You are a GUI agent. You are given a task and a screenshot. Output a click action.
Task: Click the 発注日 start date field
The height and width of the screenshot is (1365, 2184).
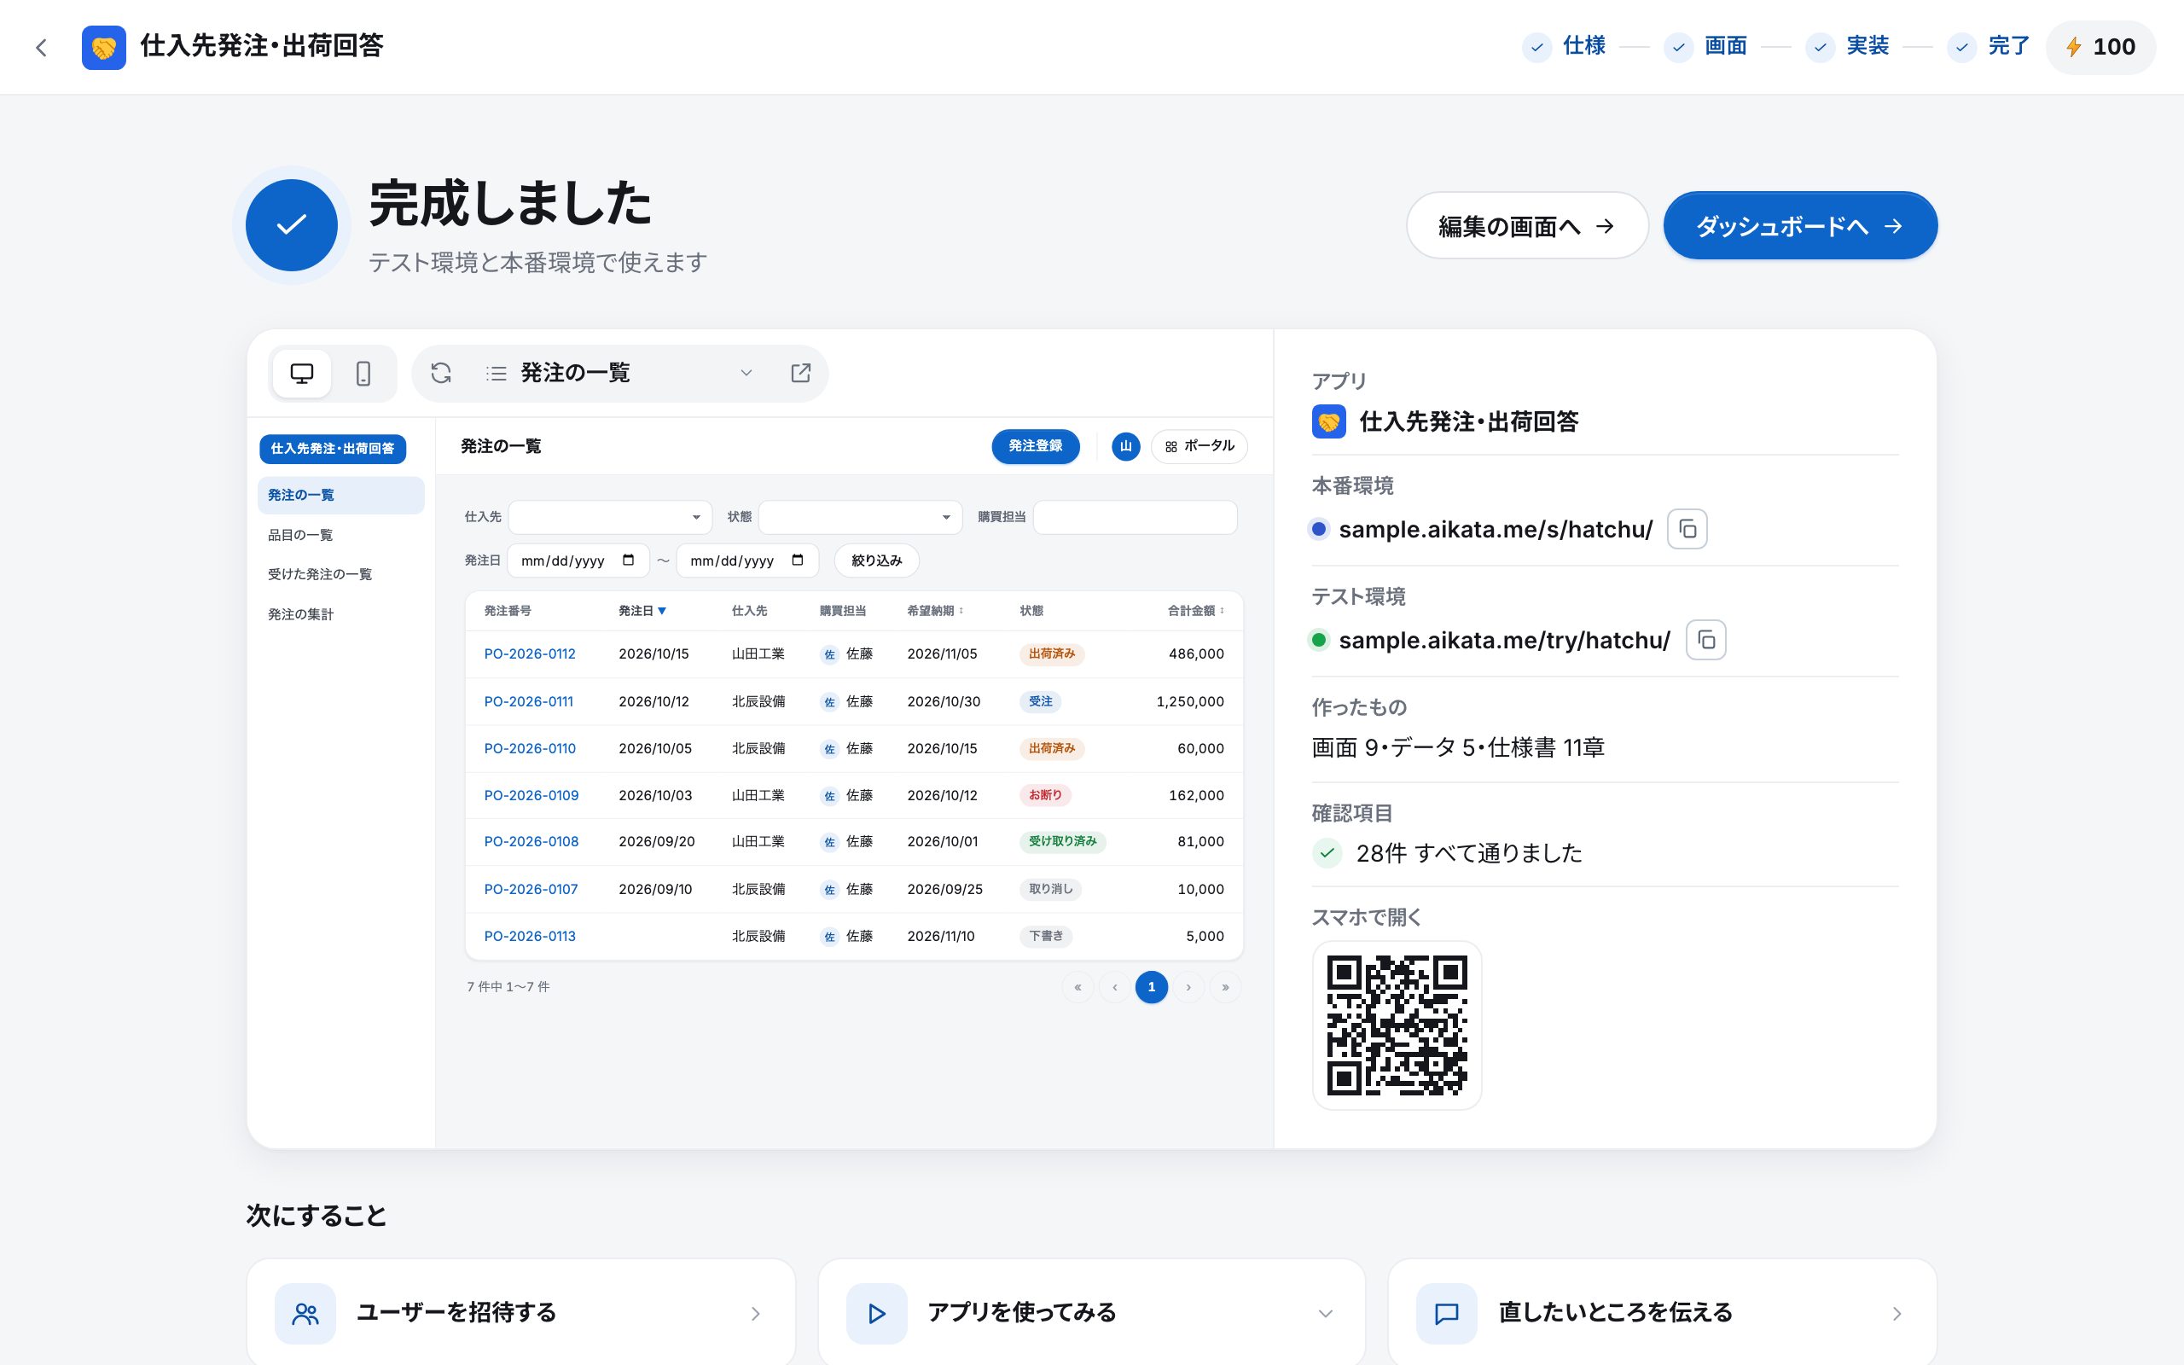(578, 561)
